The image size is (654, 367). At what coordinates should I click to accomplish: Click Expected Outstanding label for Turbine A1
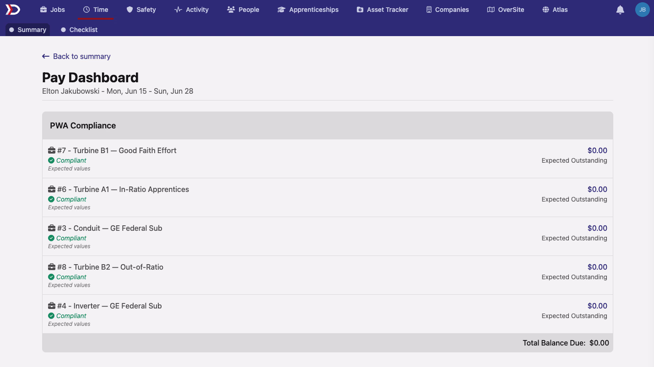pyautogui.click(x=574, y=199)
